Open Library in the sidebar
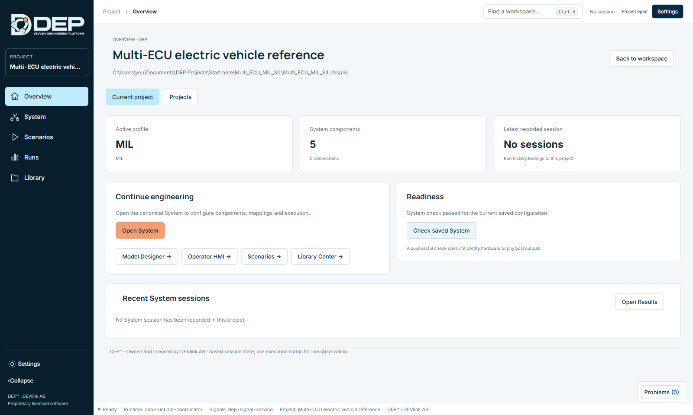Image resolution: width=693 pixels, height=415 pixels. coord(47,178)
